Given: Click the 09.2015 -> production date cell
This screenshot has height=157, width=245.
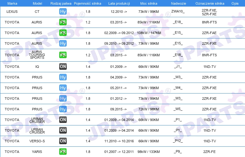Looking at the screenshot, I should pyautogui.click(x=118, y=109).
